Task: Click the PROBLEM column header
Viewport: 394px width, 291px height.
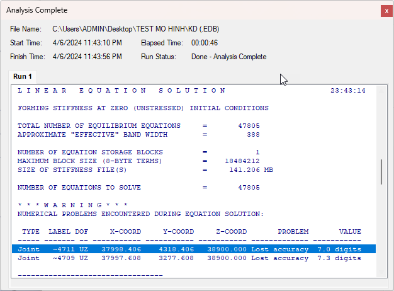Action: 293,232
